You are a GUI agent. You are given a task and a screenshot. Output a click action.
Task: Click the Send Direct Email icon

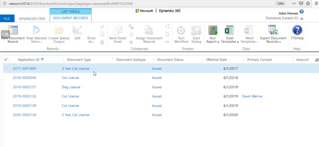coord(118,31)
